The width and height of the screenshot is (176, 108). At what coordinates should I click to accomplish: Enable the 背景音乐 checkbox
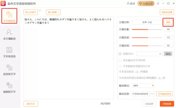120,54
